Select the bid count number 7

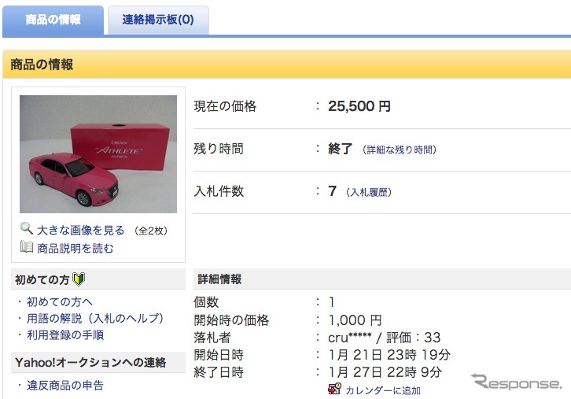pyautogui.click(x=332, y=191)
